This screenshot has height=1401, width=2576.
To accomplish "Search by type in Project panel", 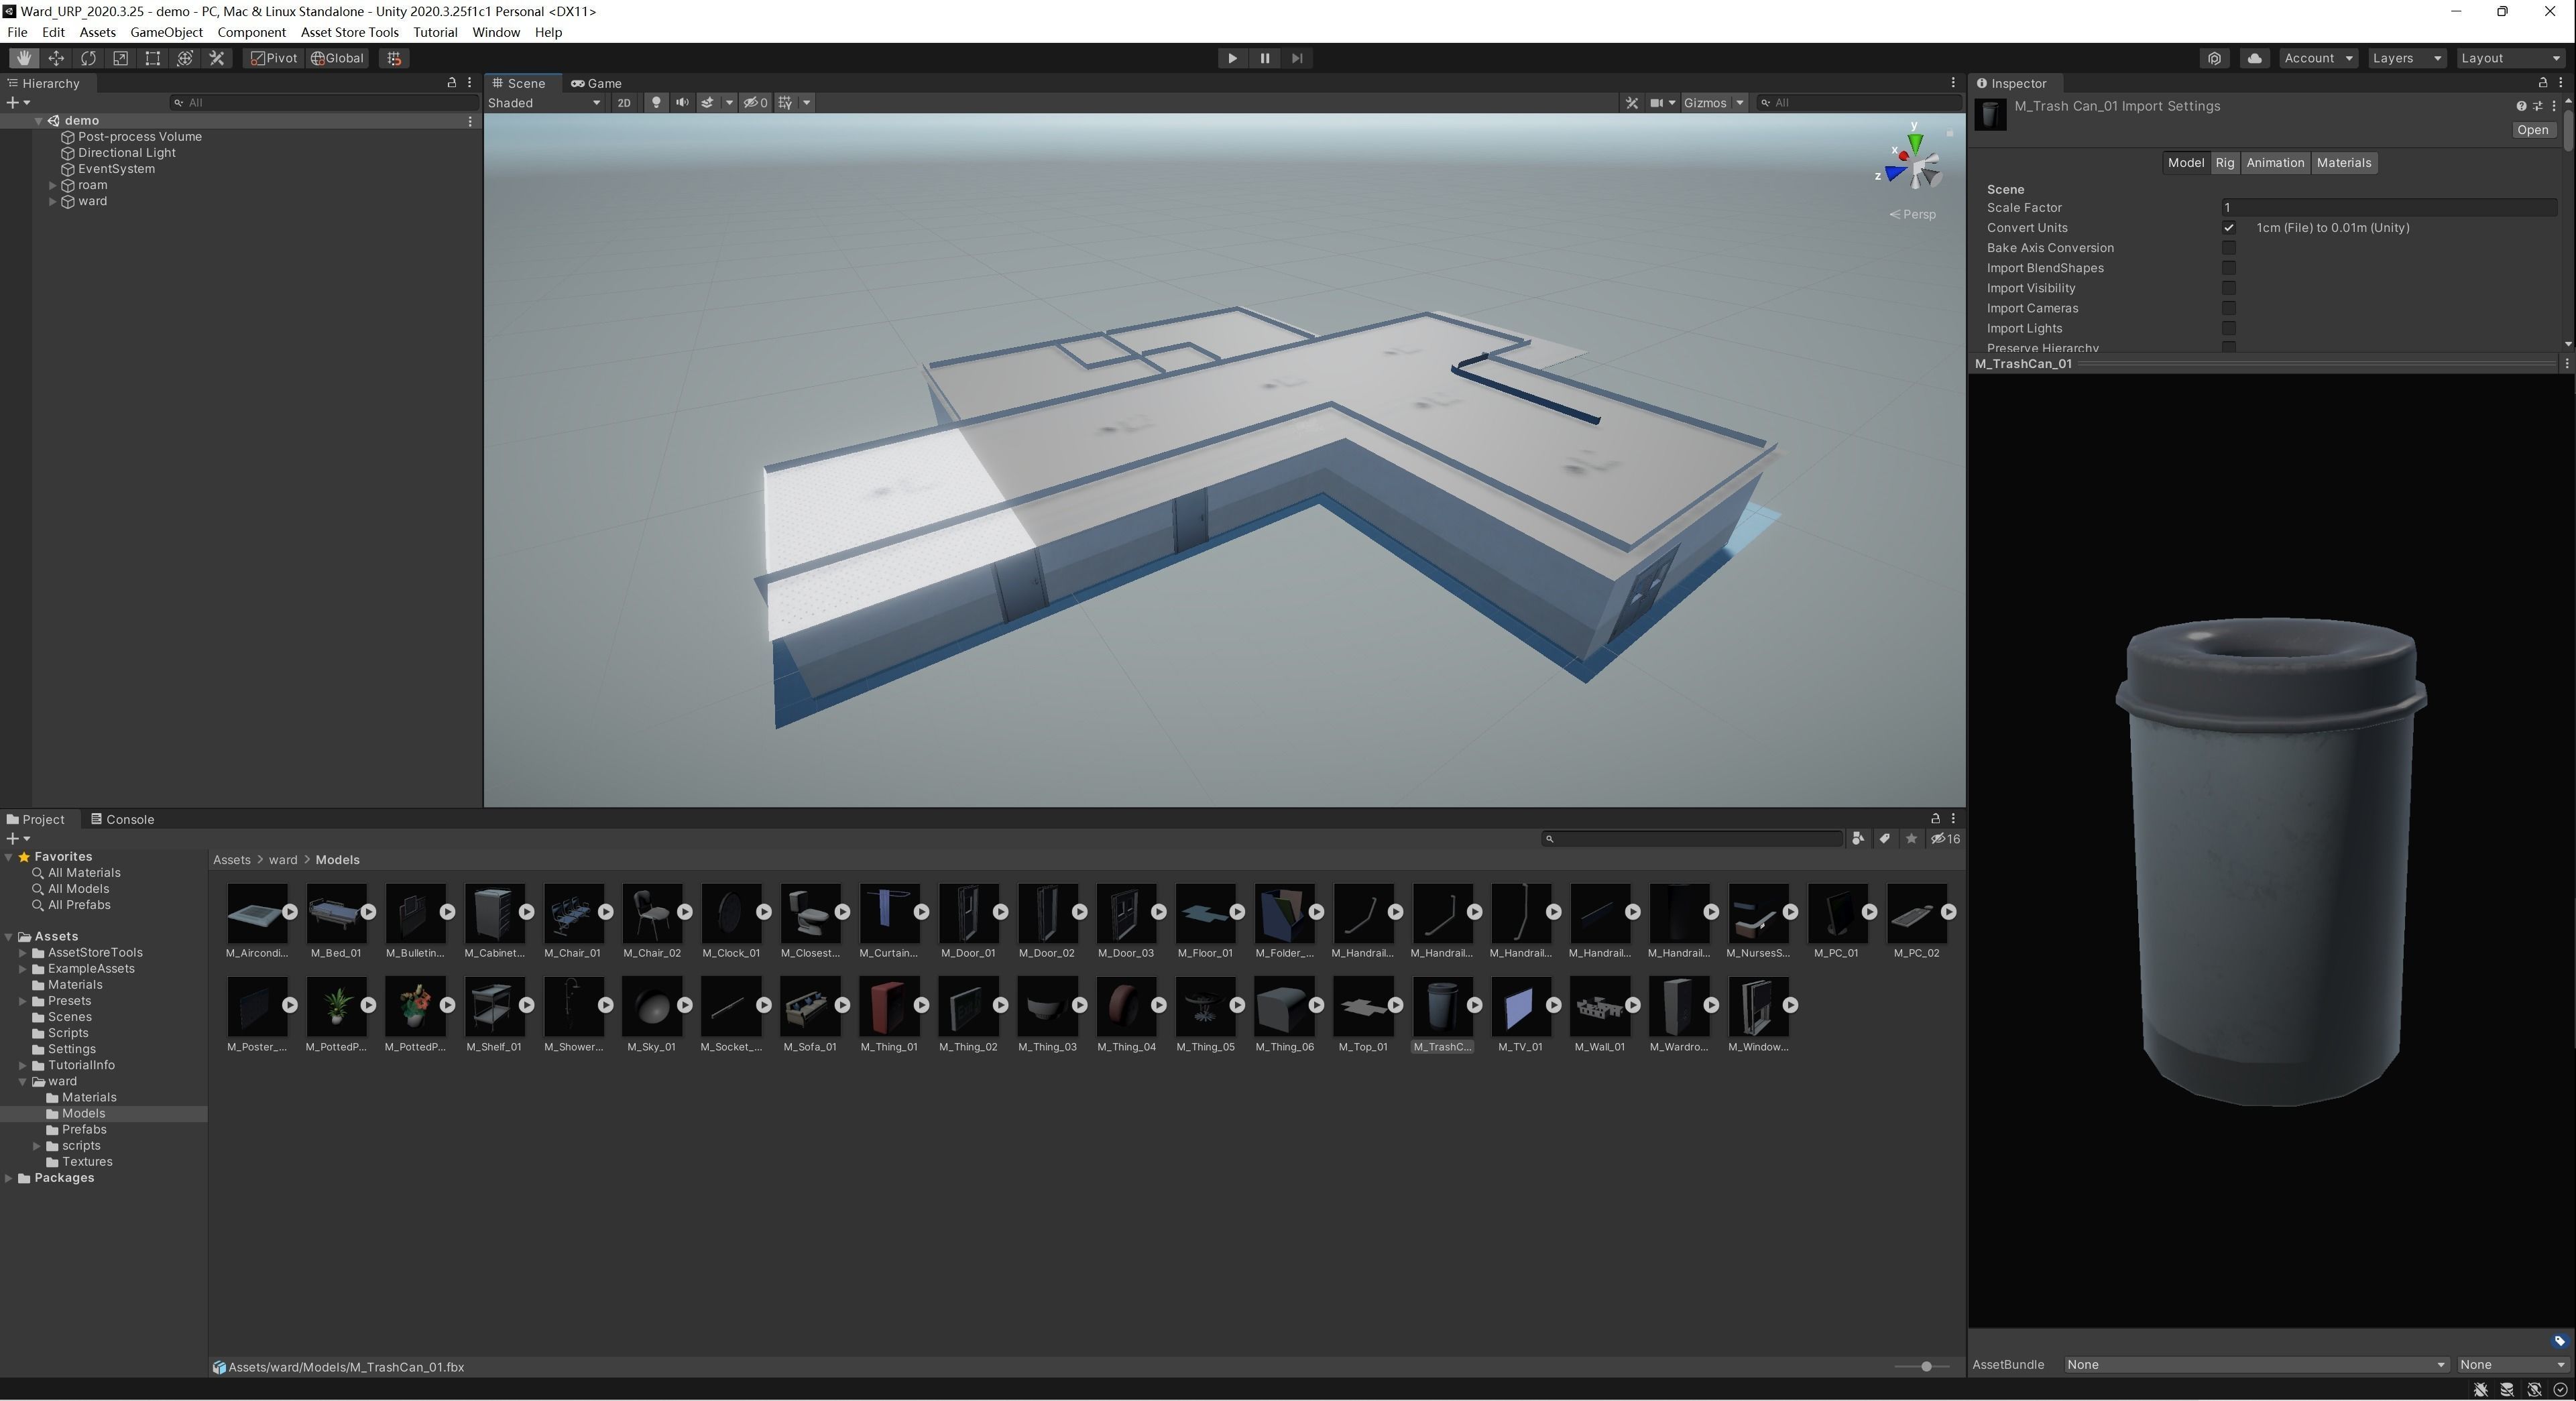I will click(1858, 839).
